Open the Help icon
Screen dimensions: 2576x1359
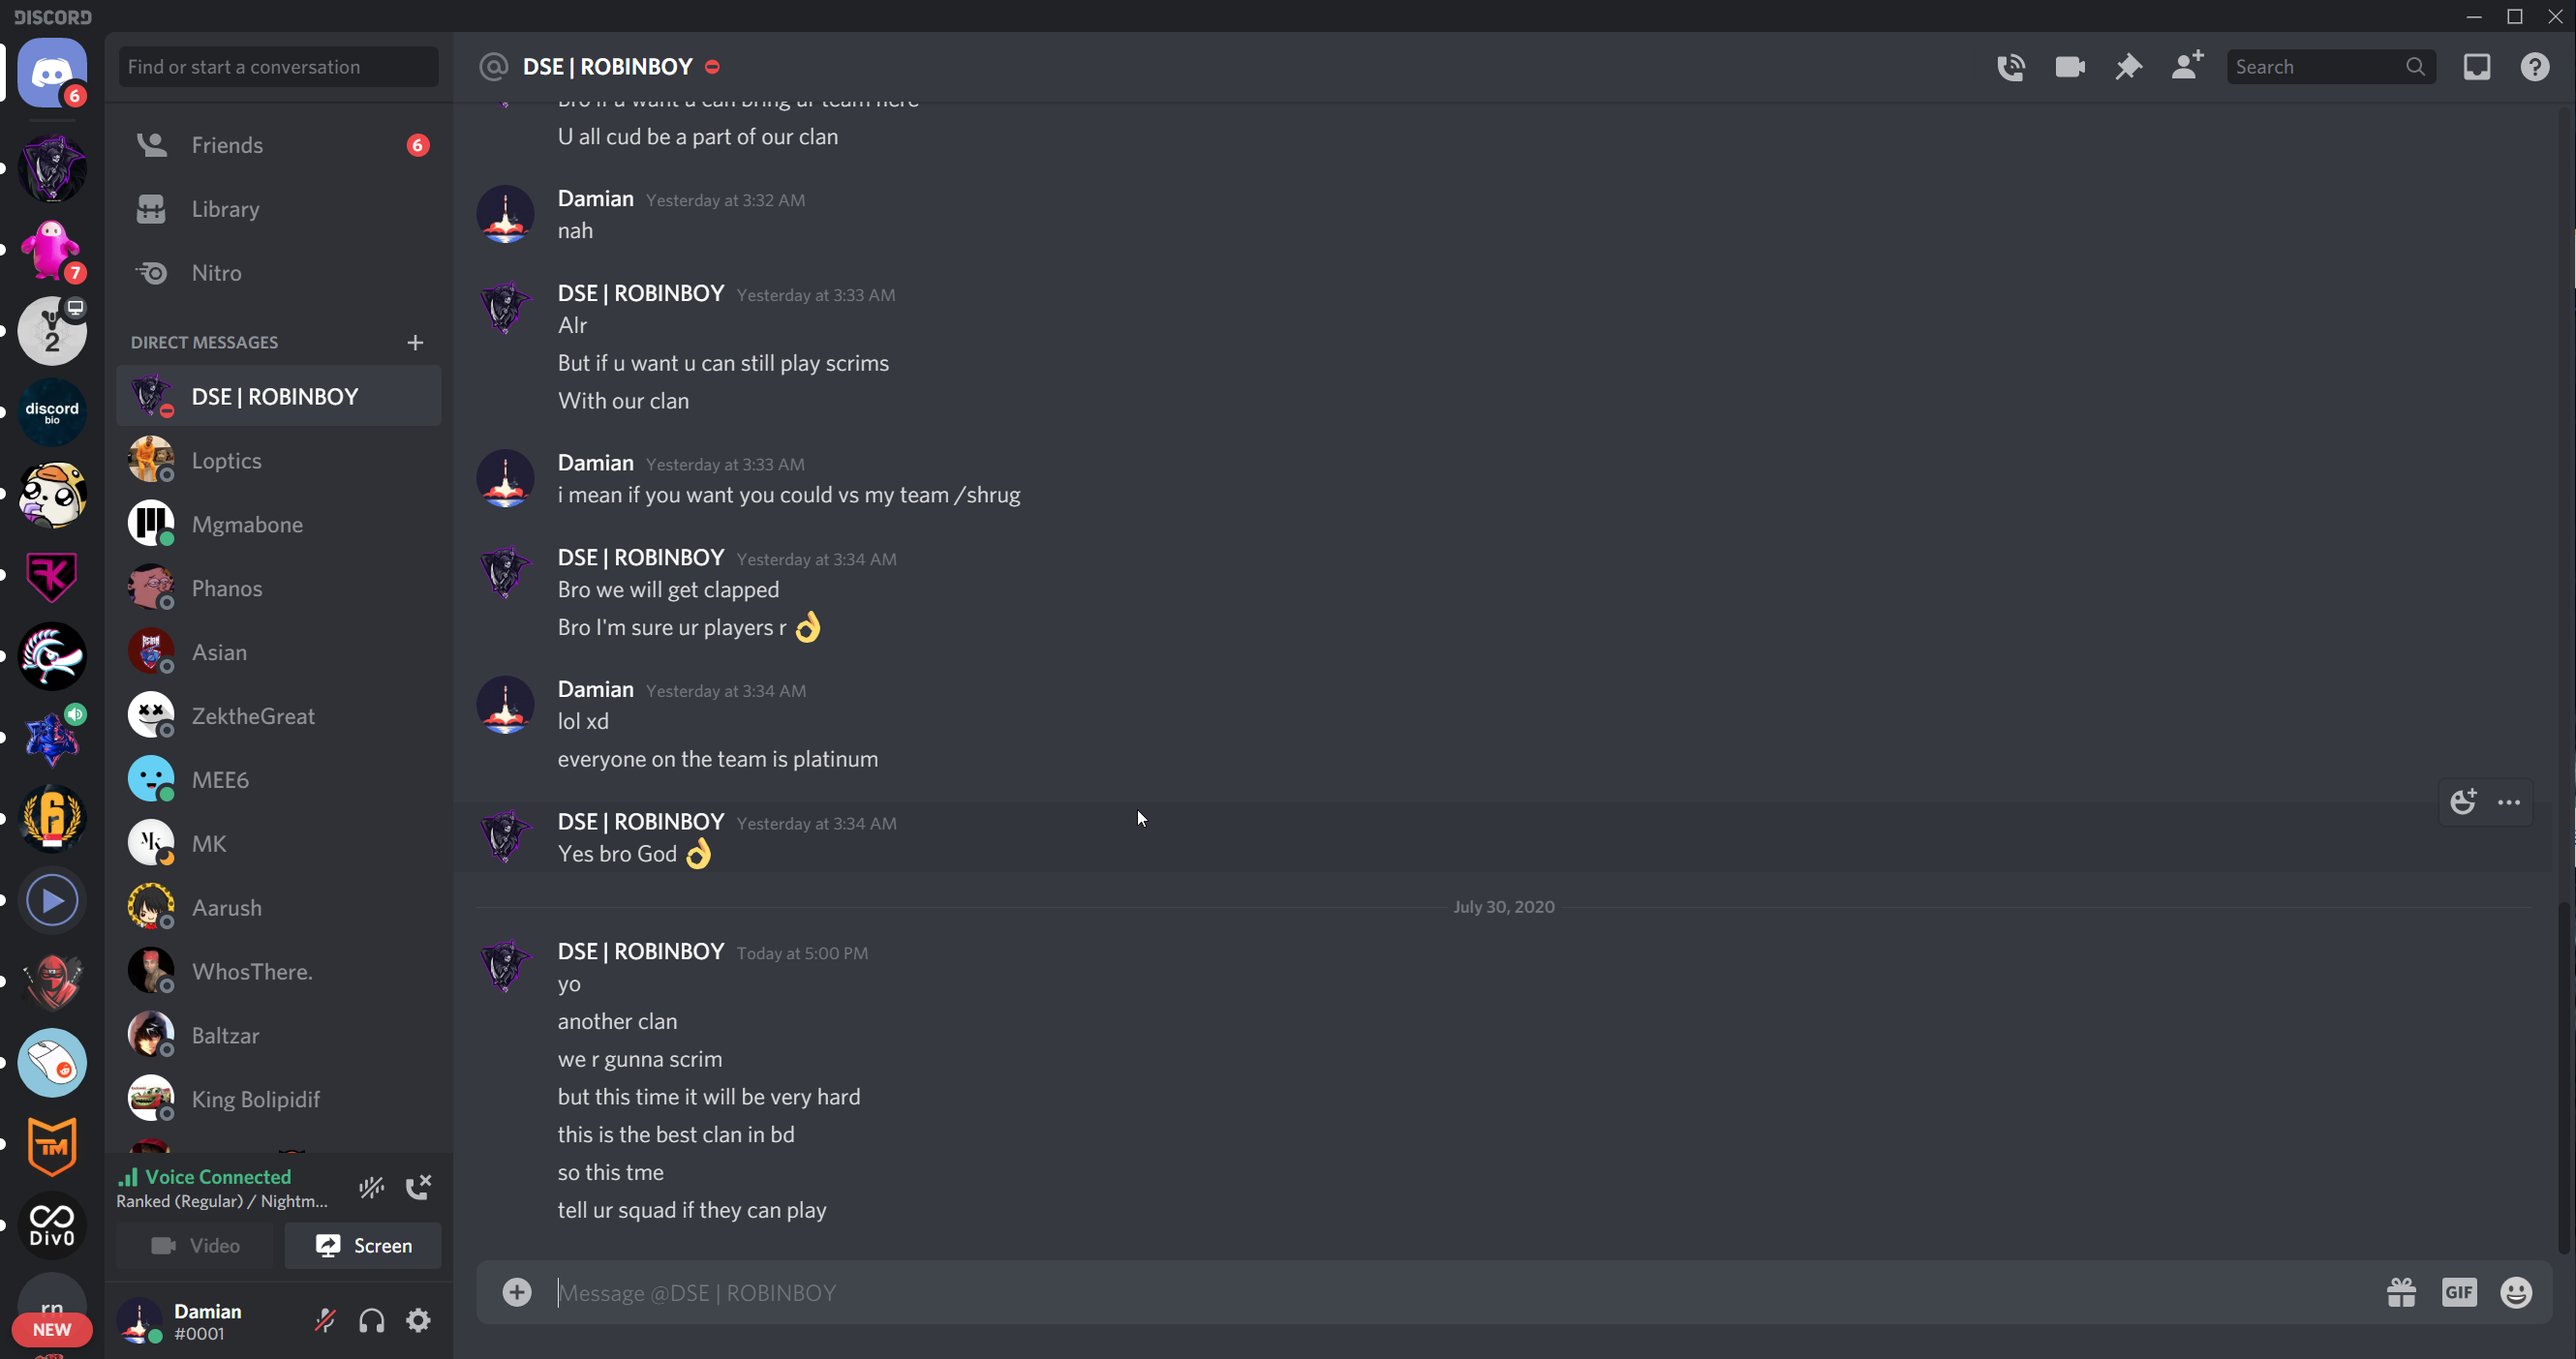(2534, 67)
